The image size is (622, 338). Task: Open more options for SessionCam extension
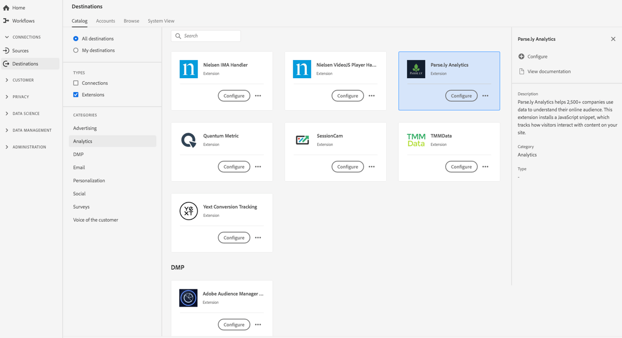[372, 167]
